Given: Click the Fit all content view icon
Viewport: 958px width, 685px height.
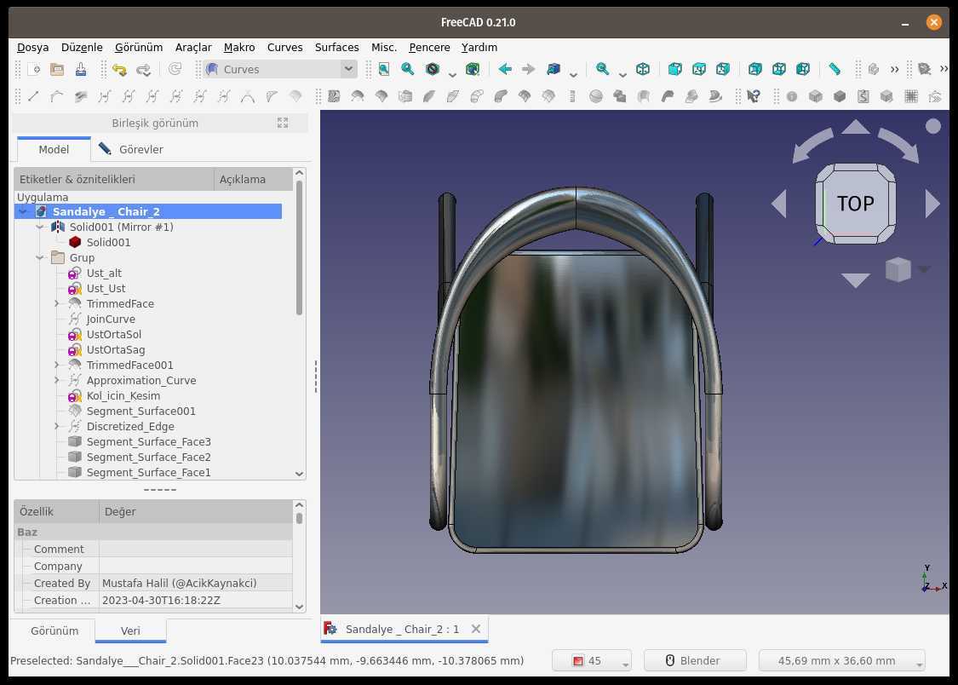Looking at the screenshot, I should [x=384, y=69].
